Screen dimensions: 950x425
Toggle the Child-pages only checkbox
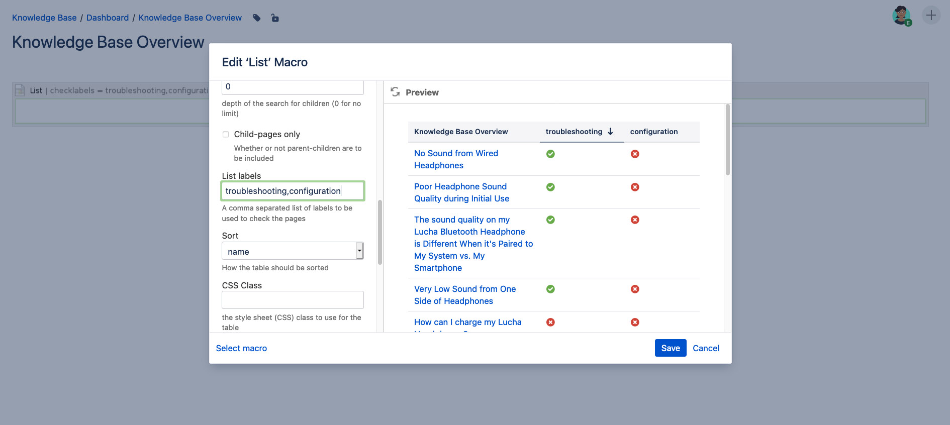pyautogui.click(x=226, y=134)
